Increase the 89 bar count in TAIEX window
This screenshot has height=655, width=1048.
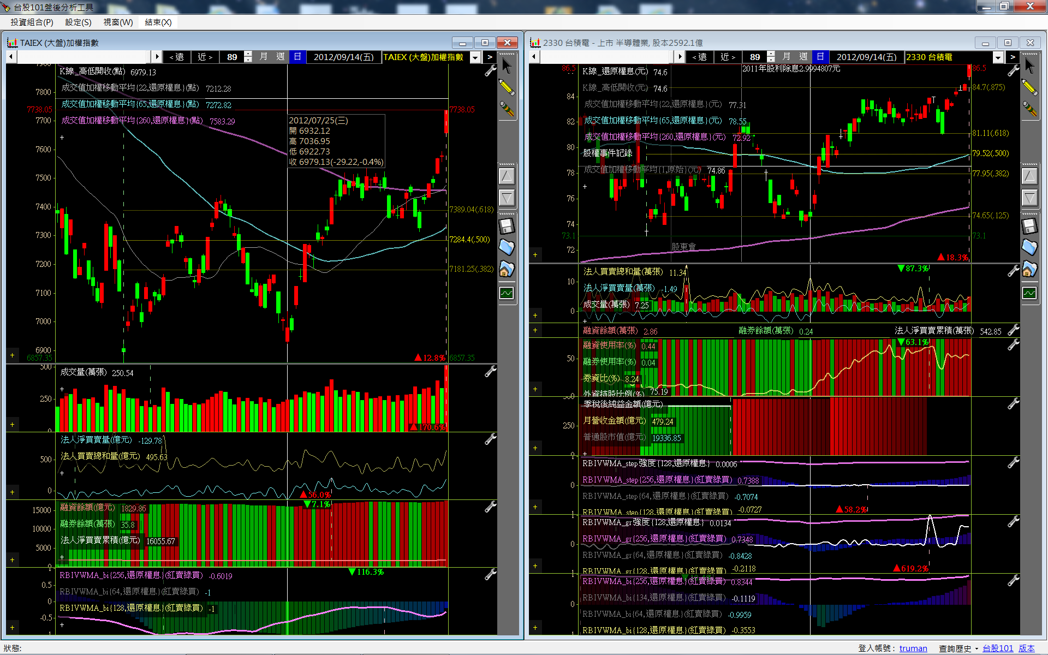coord(248,54)
